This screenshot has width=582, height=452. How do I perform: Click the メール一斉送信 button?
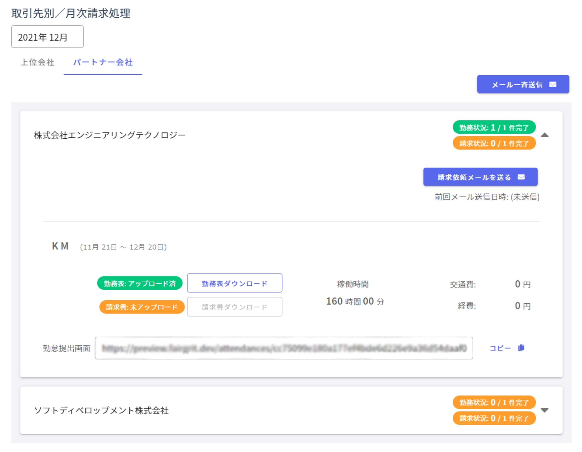pos(523,84)
